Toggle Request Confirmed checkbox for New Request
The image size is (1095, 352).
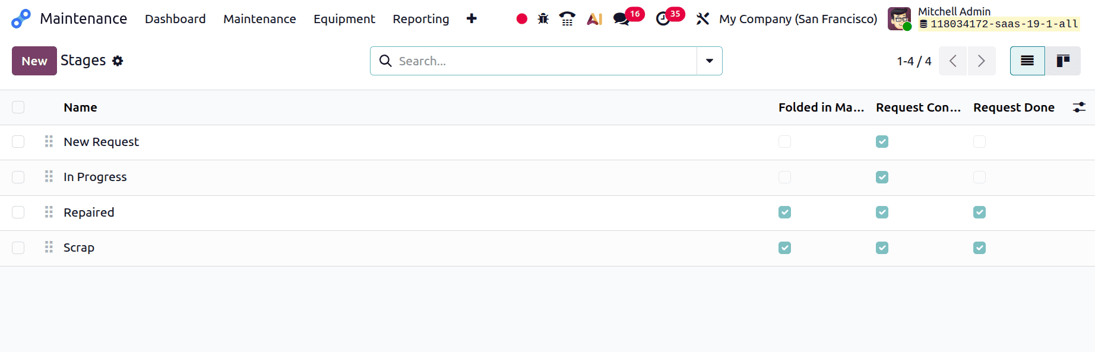tap(882, 141)
